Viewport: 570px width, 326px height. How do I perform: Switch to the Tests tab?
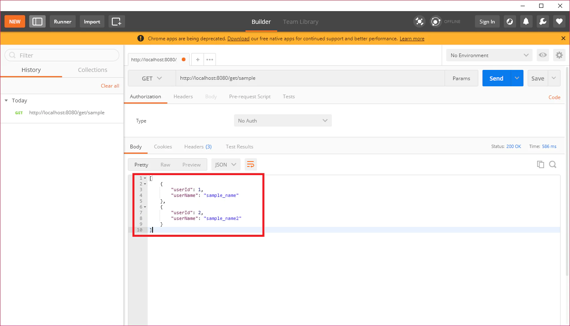point(289,97)
